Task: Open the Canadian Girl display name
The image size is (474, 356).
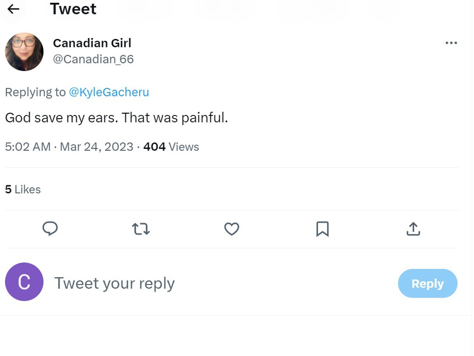Action: [92, 43]
